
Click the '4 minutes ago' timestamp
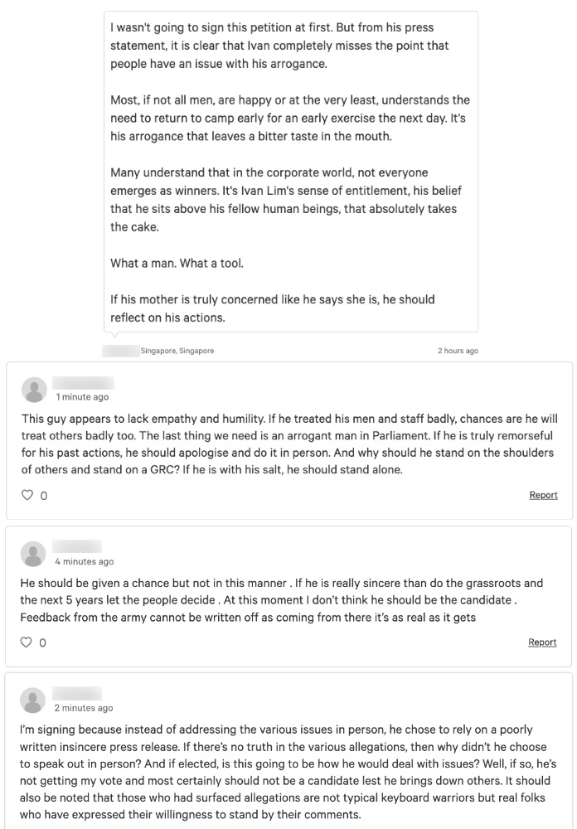click(85, 561)
